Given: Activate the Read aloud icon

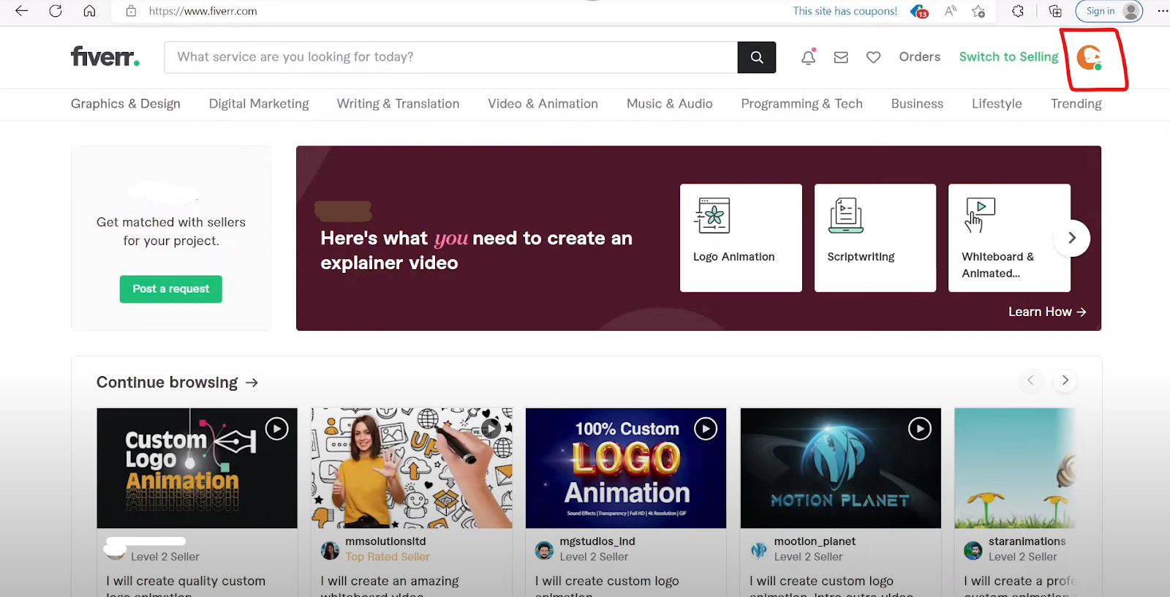Looking at the screenshot, I should click(x=951, y=11).
